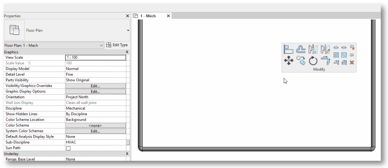Click Edit for Visibility/Graphics Overrides
388x168 pixels.
pyautogui.click(x=96, y=86)
